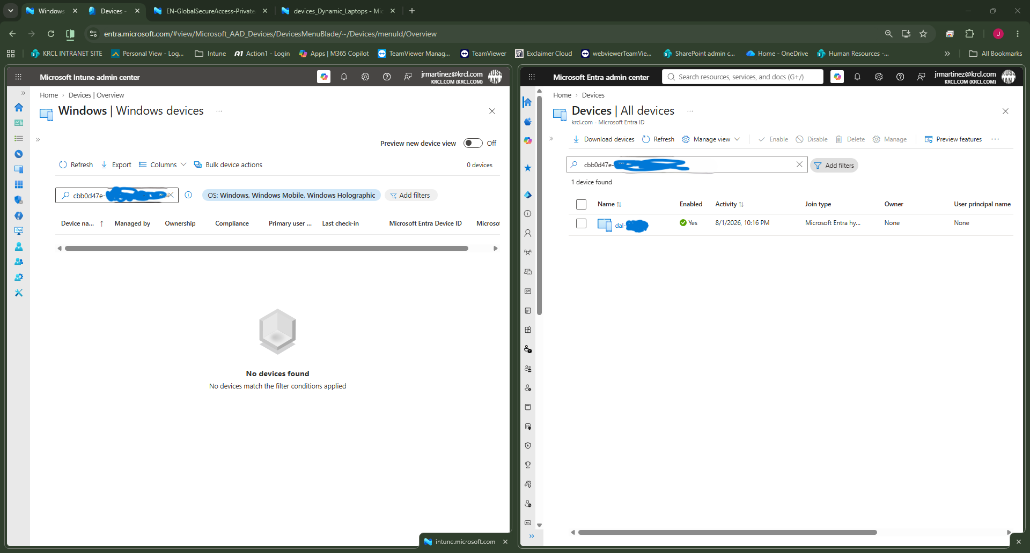The image size is (1030, 553).
Task: Click Refresh in the Intune toolbar
Action: click(x=76, y=165)
